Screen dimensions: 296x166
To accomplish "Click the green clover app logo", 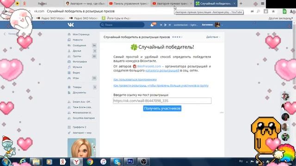I will (x=134, y=47).
